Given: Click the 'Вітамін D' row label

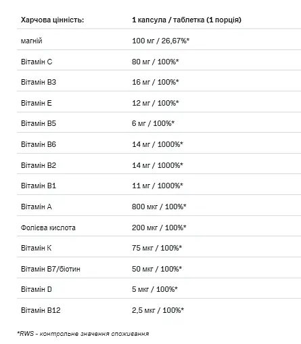Looking at the screenshot, I should tap(37, 289).
